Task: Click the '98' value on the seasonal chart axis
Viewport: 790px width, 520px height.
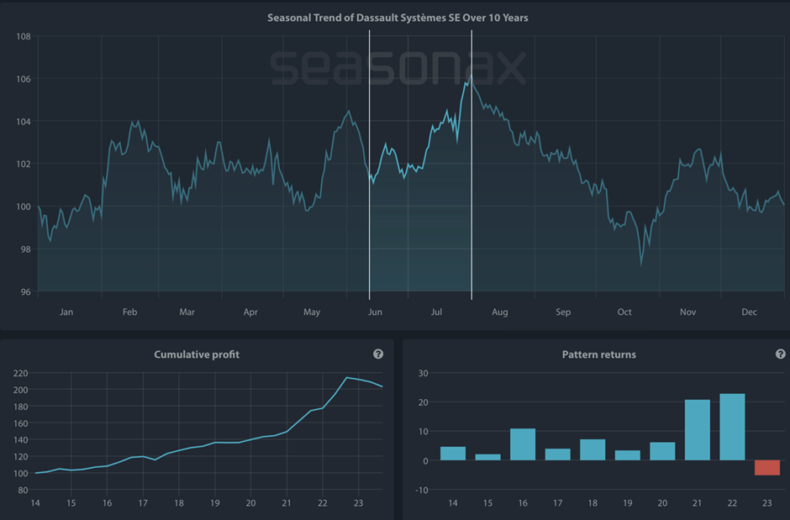Action: (x=26, y=249)
